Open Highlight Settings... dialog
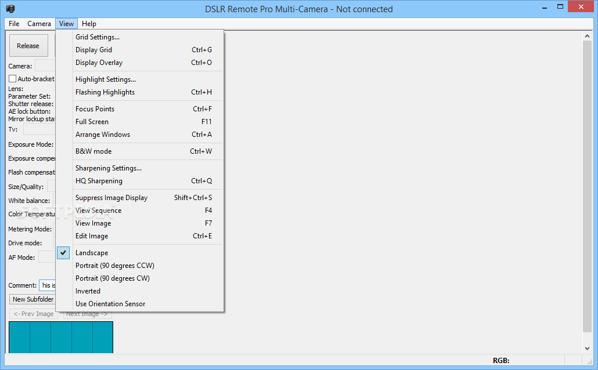598x370 pixels. click(139, 79)
